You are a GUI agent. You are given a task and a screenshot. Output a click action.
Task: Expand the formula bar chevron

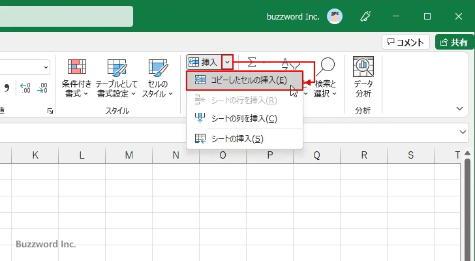(463, 132)
